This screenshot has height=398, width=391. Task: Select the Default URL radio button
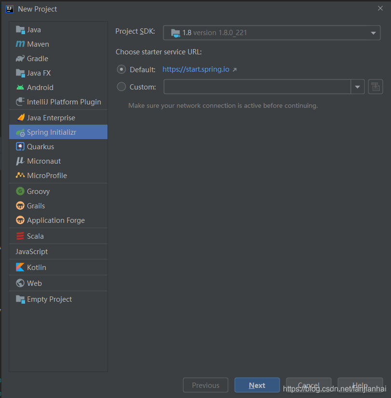tap(121, 69)
